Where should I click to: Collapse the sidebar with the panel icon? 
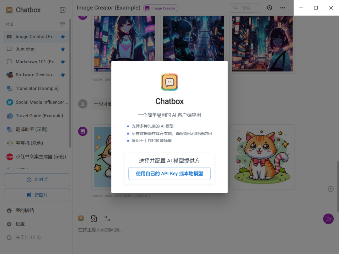point(62,10)
